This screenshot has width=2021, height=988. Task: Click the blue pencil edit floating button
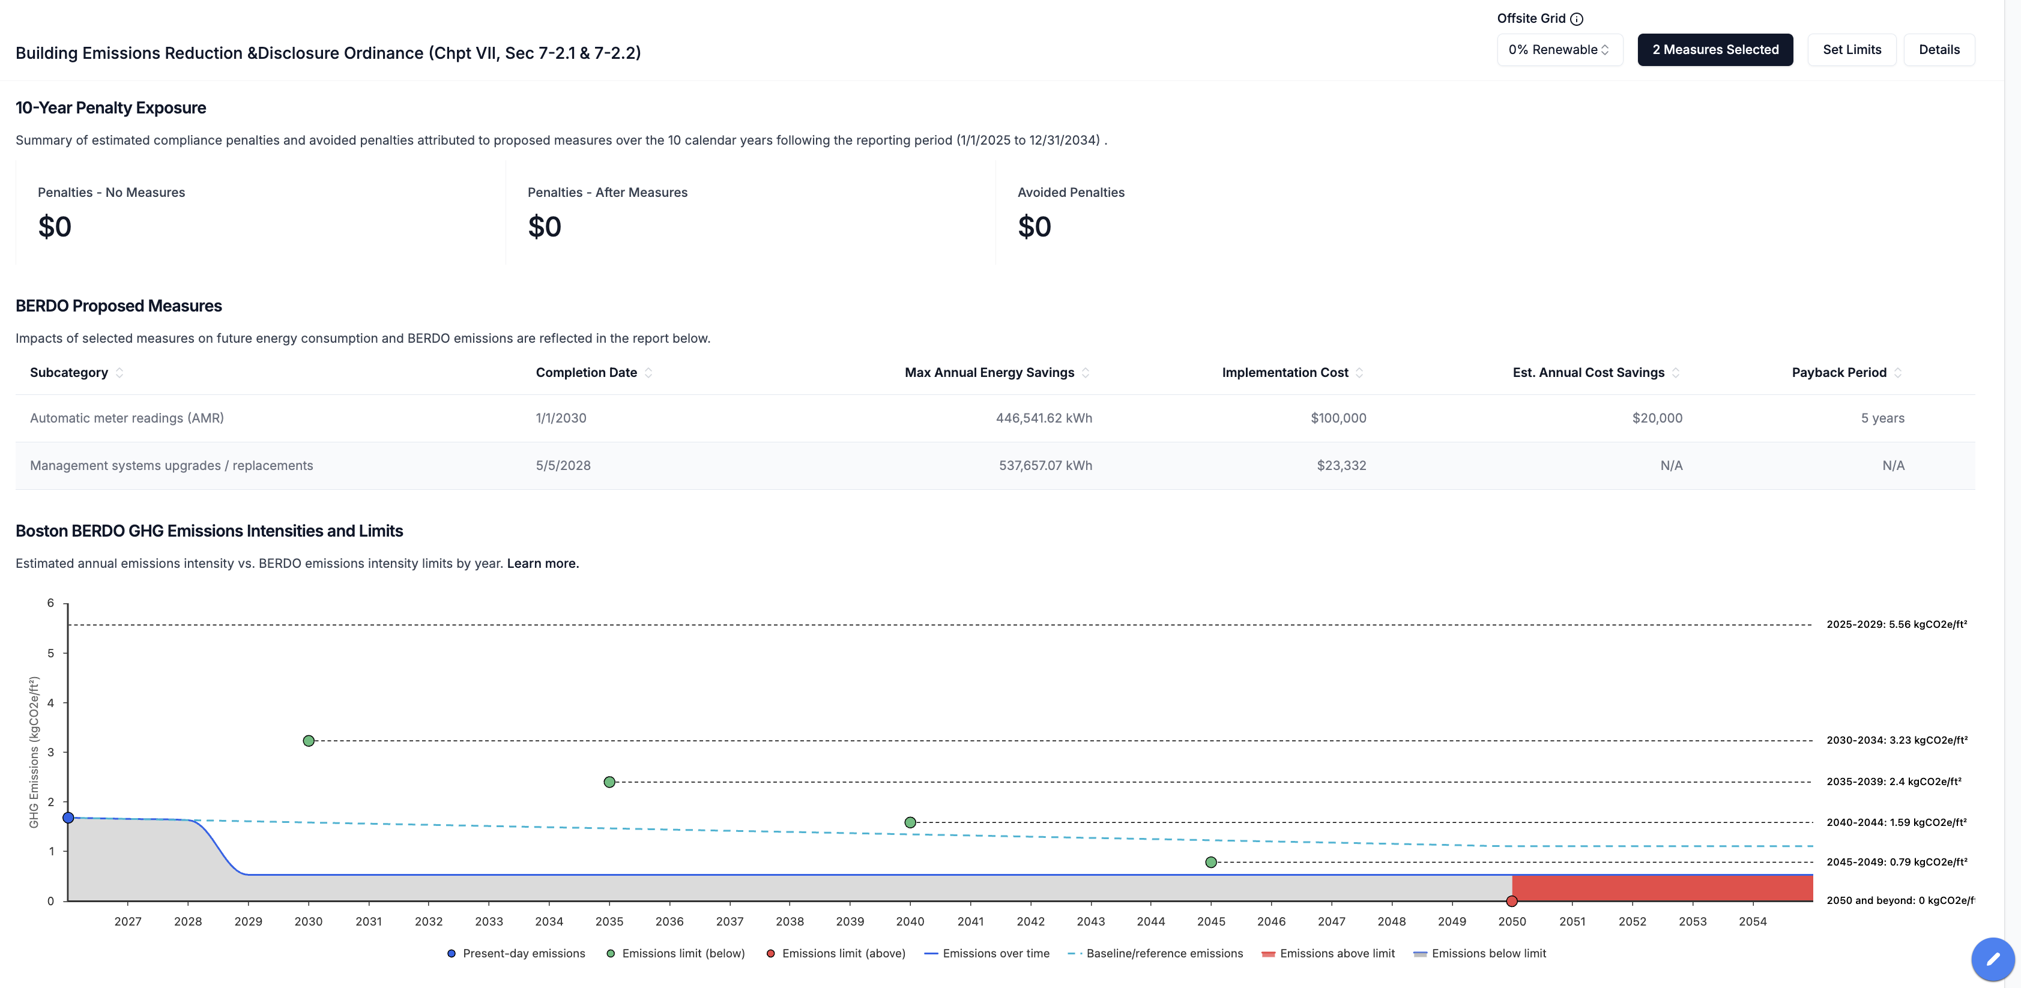pyautogui.click(x=1992, y=958)
